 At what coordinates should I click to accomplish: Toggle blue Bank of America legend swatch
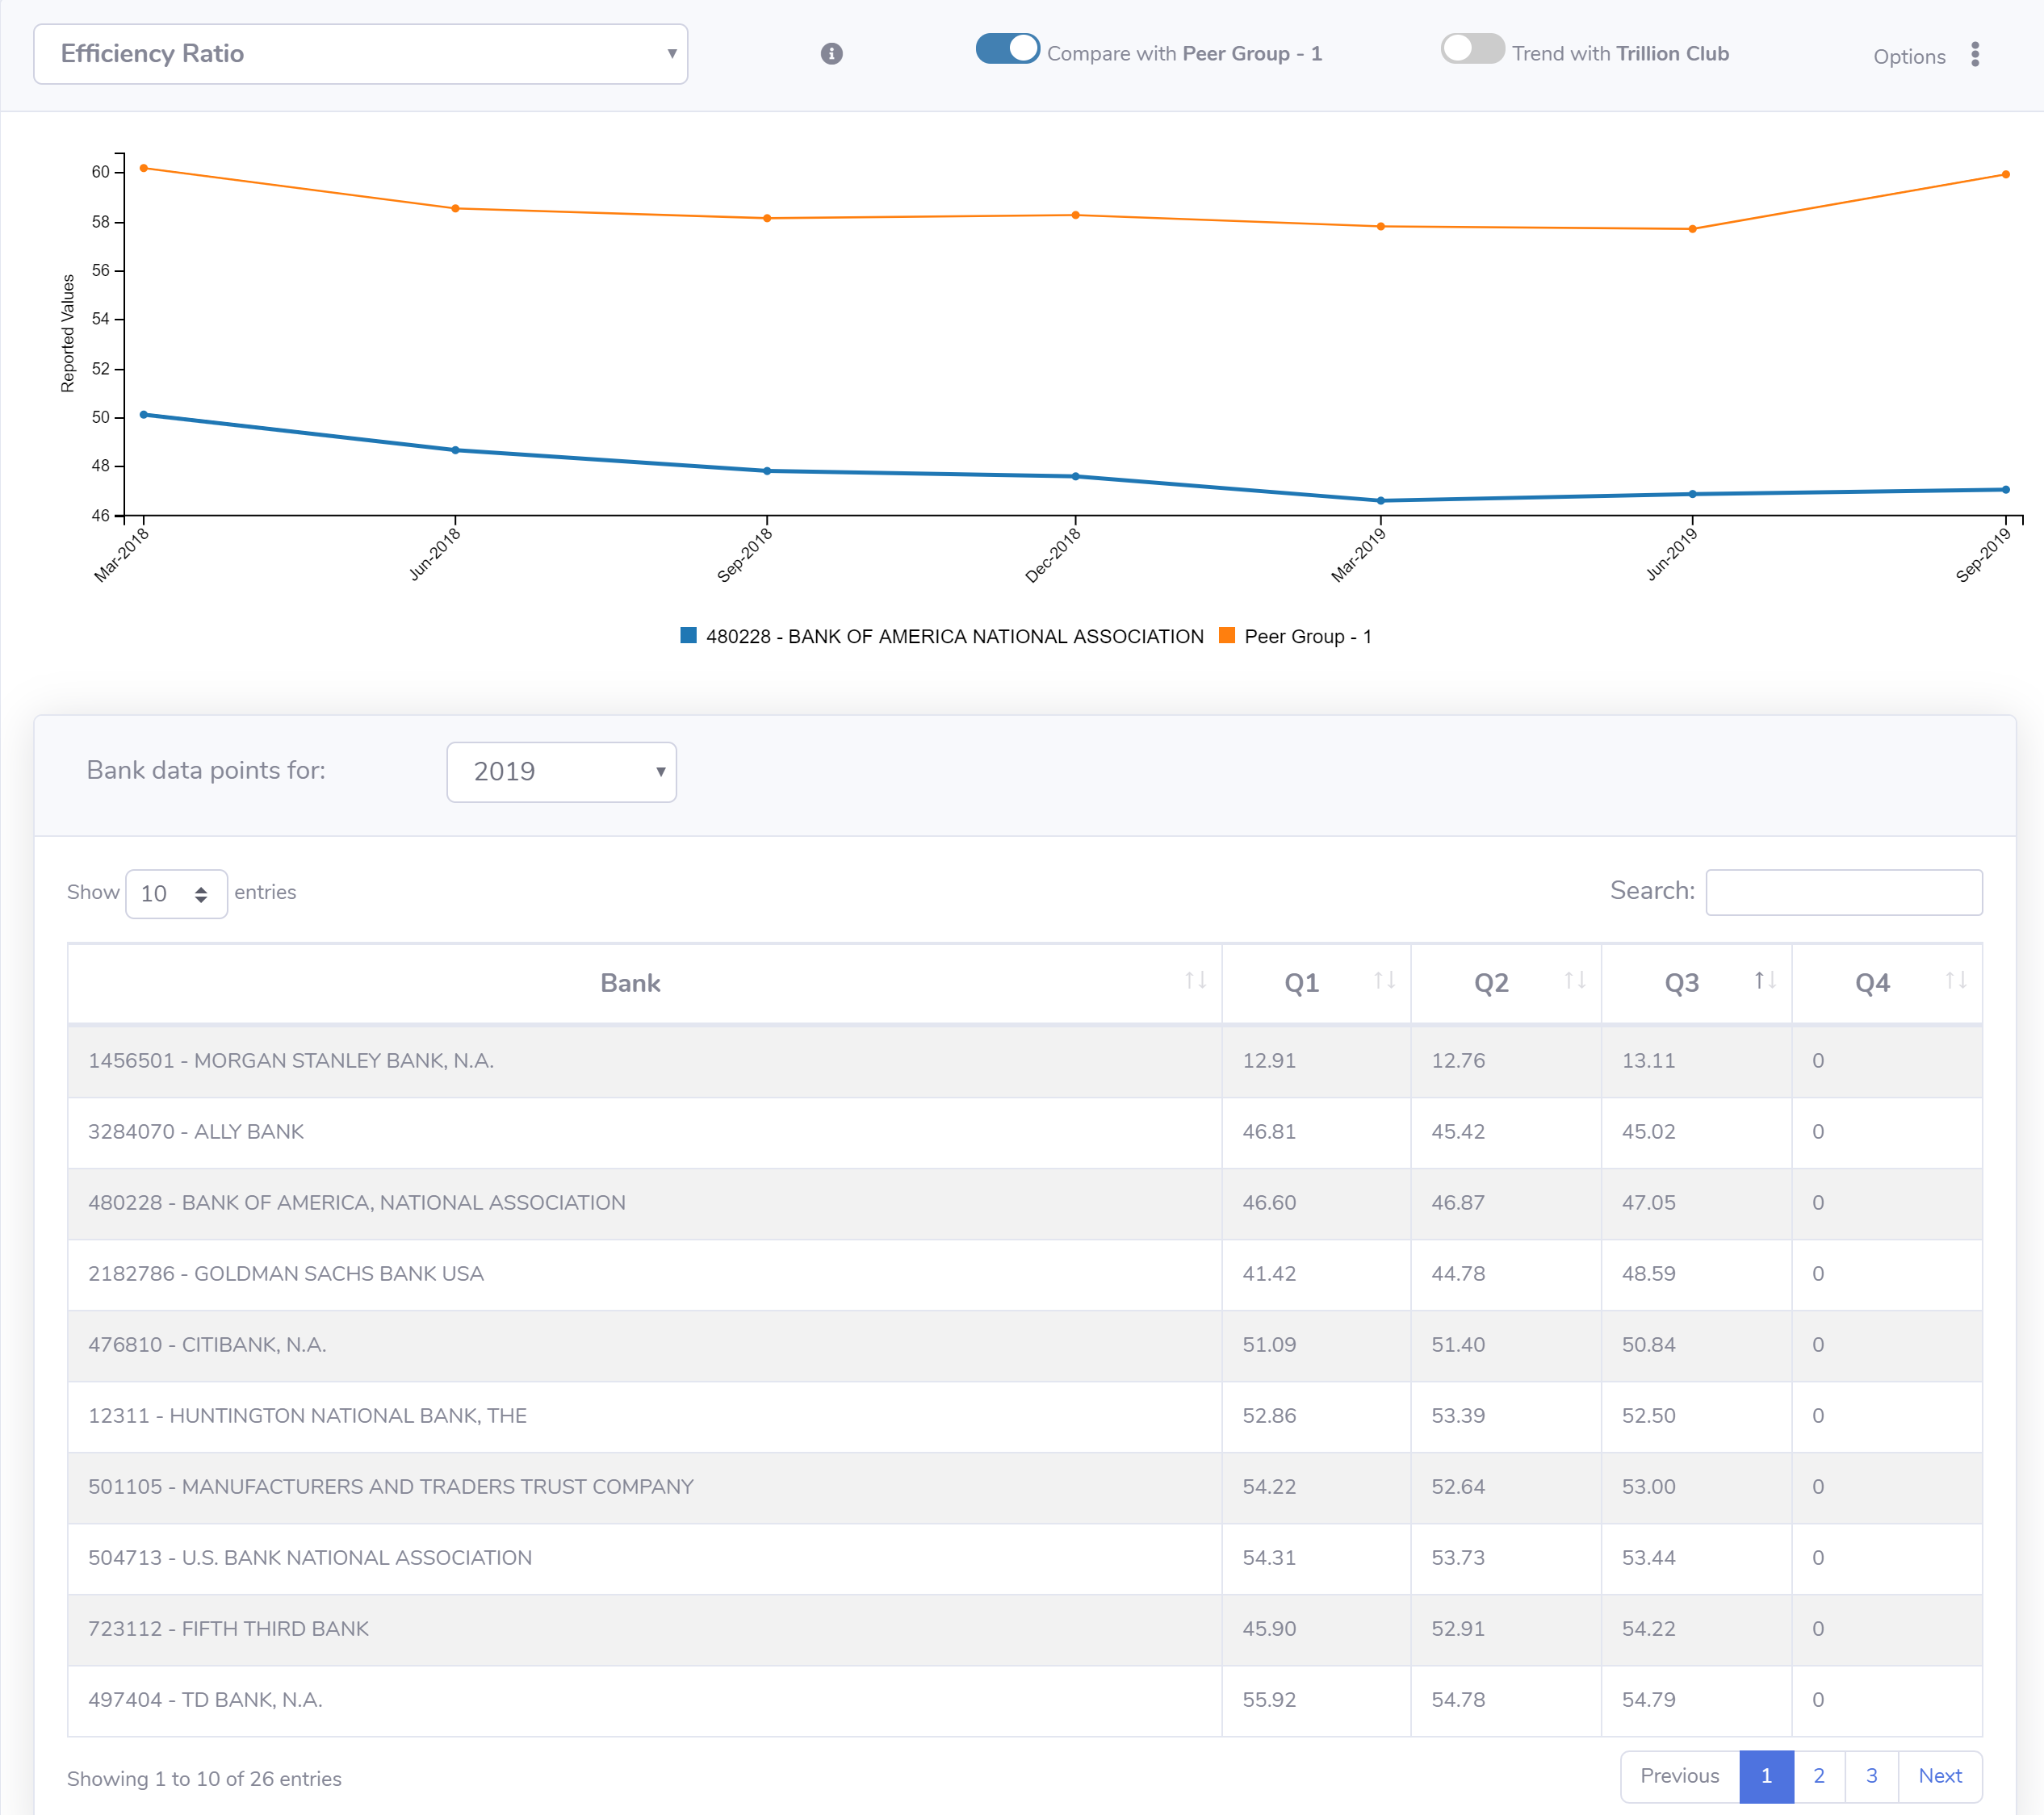click(688, 636)
